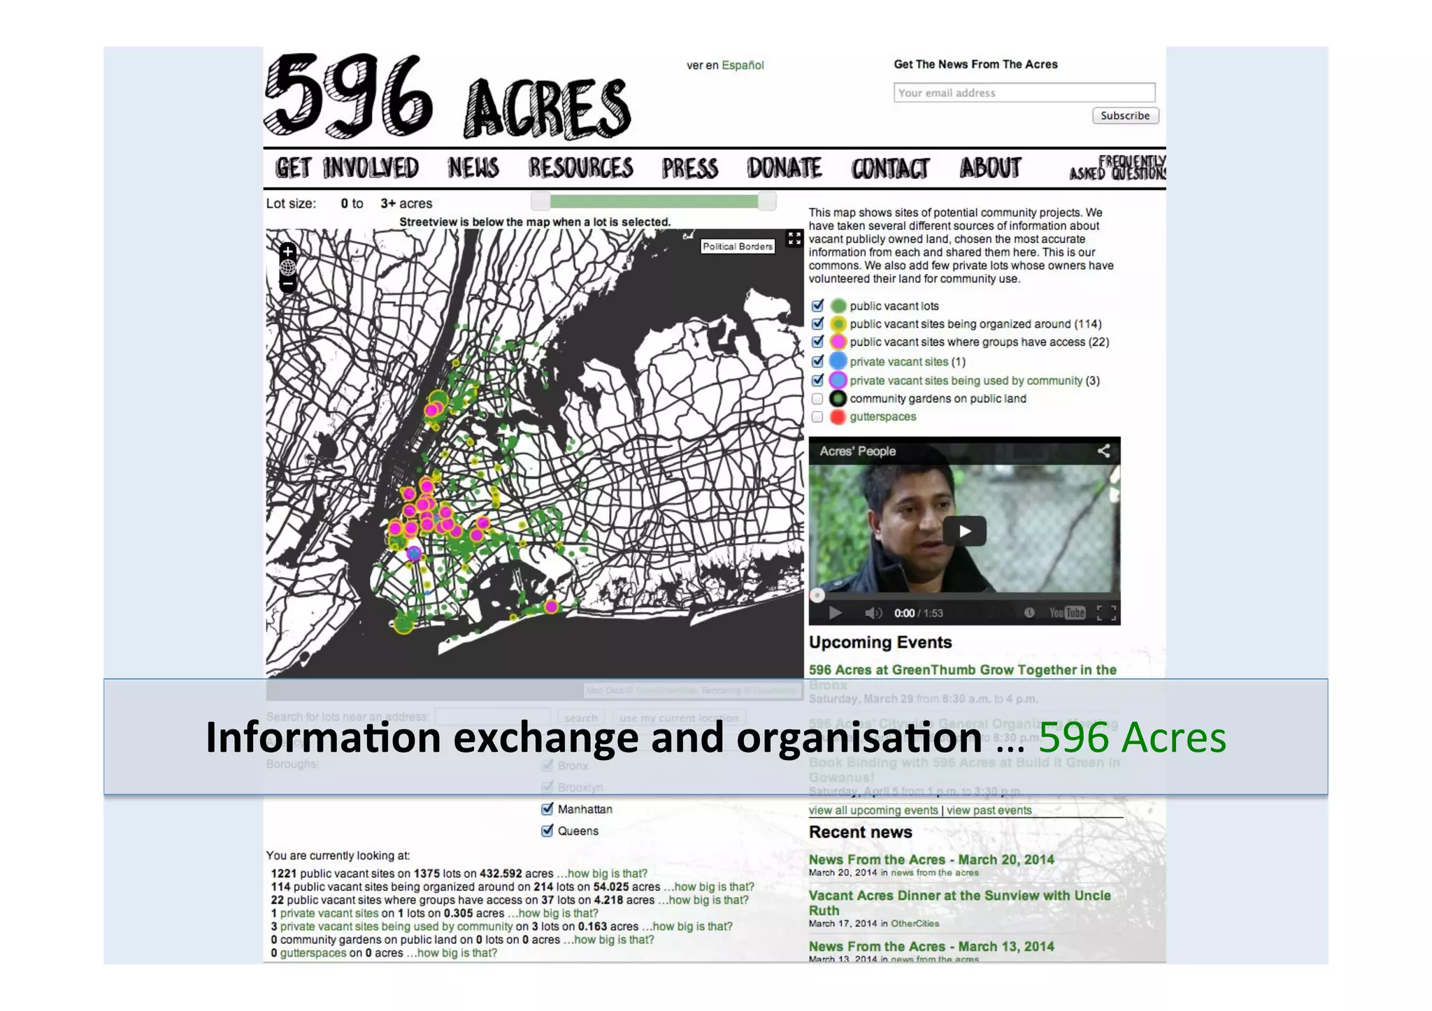Viewport: 1432px width, 1011px height.
Task: Click a magenta site marker on the map
Action: pos(552,606)
